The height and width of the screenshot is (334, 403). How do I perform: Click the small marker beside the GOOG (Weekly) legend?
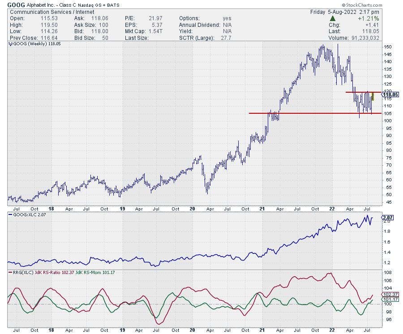pyautogui.click(x=9, y=45)
